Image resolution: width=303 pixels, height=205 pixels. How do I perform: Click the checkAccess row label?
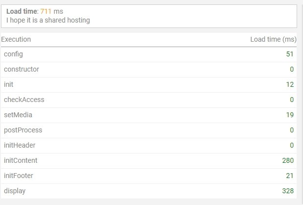pos(24,100)
